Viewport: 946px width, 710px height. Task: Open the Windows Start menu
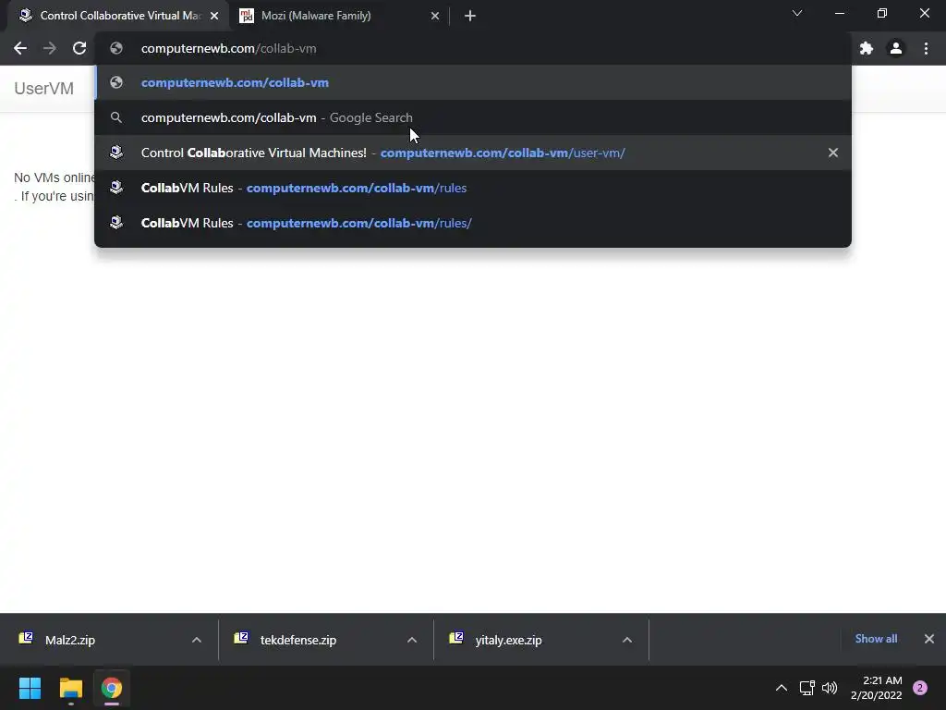(30, 688)
